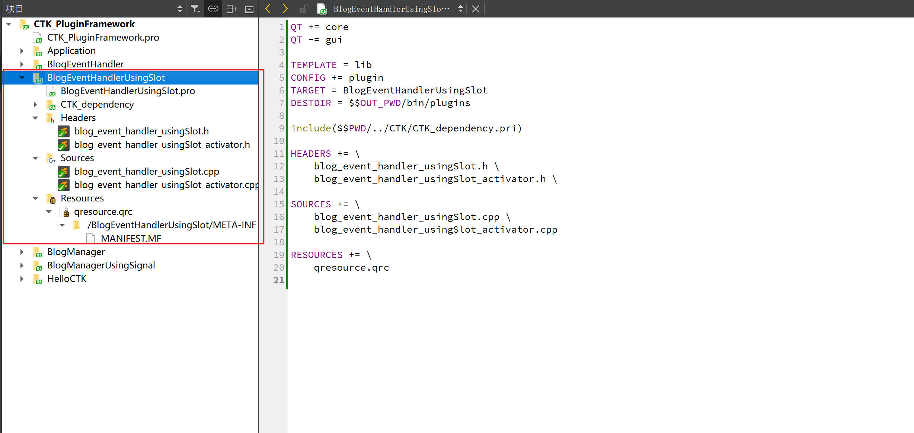
Task: Select the HelloCTK project row
Action: tap(130, 279)
